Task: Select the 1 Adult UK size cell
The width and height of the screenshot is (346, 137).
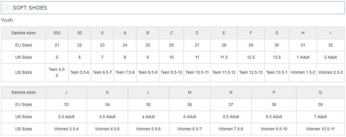Action: pyautogui.click(x=303, y=57)
